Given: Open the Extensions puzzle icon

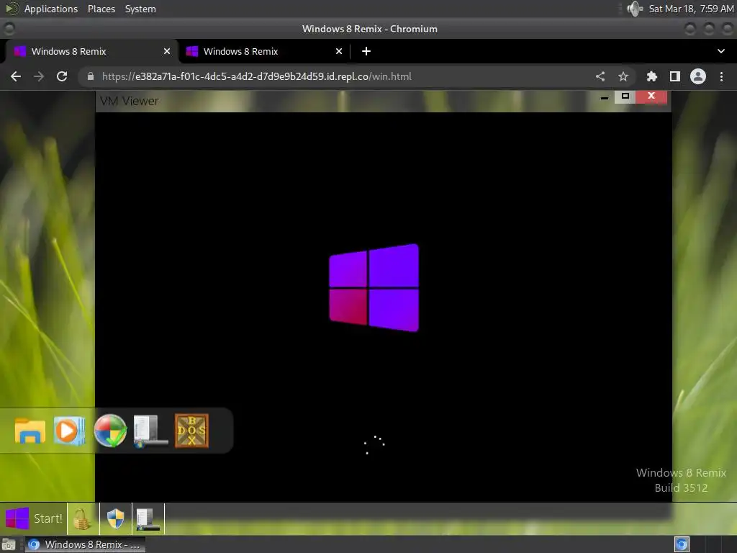Looking at the screenshot, I should (652, 76).
